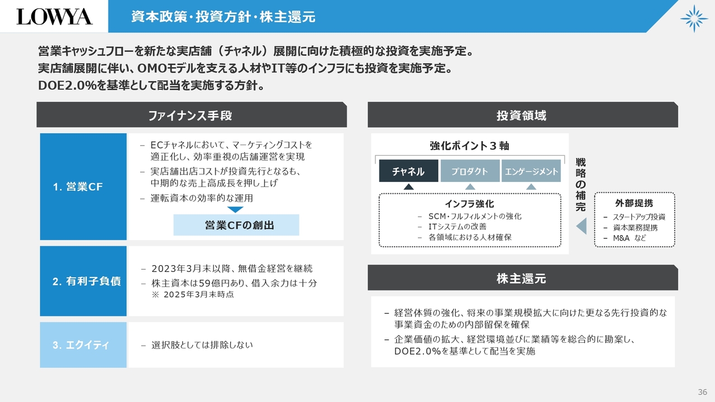
Task: Click the heading 強化ポイント３軸
Action: click(x=469, y=146)
